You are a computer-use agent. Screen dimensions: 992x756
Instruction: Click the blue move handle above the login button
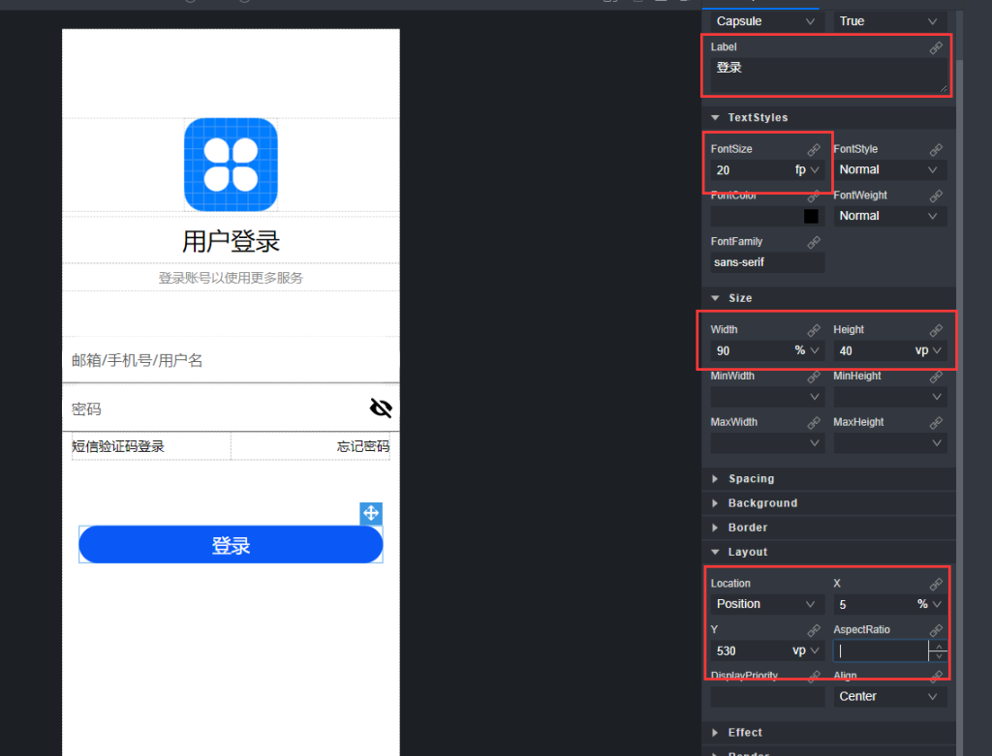371,513
